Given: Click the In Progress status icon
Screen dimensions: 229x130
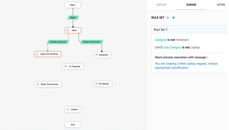Looking at the screenshot, I should coord(66,66).
